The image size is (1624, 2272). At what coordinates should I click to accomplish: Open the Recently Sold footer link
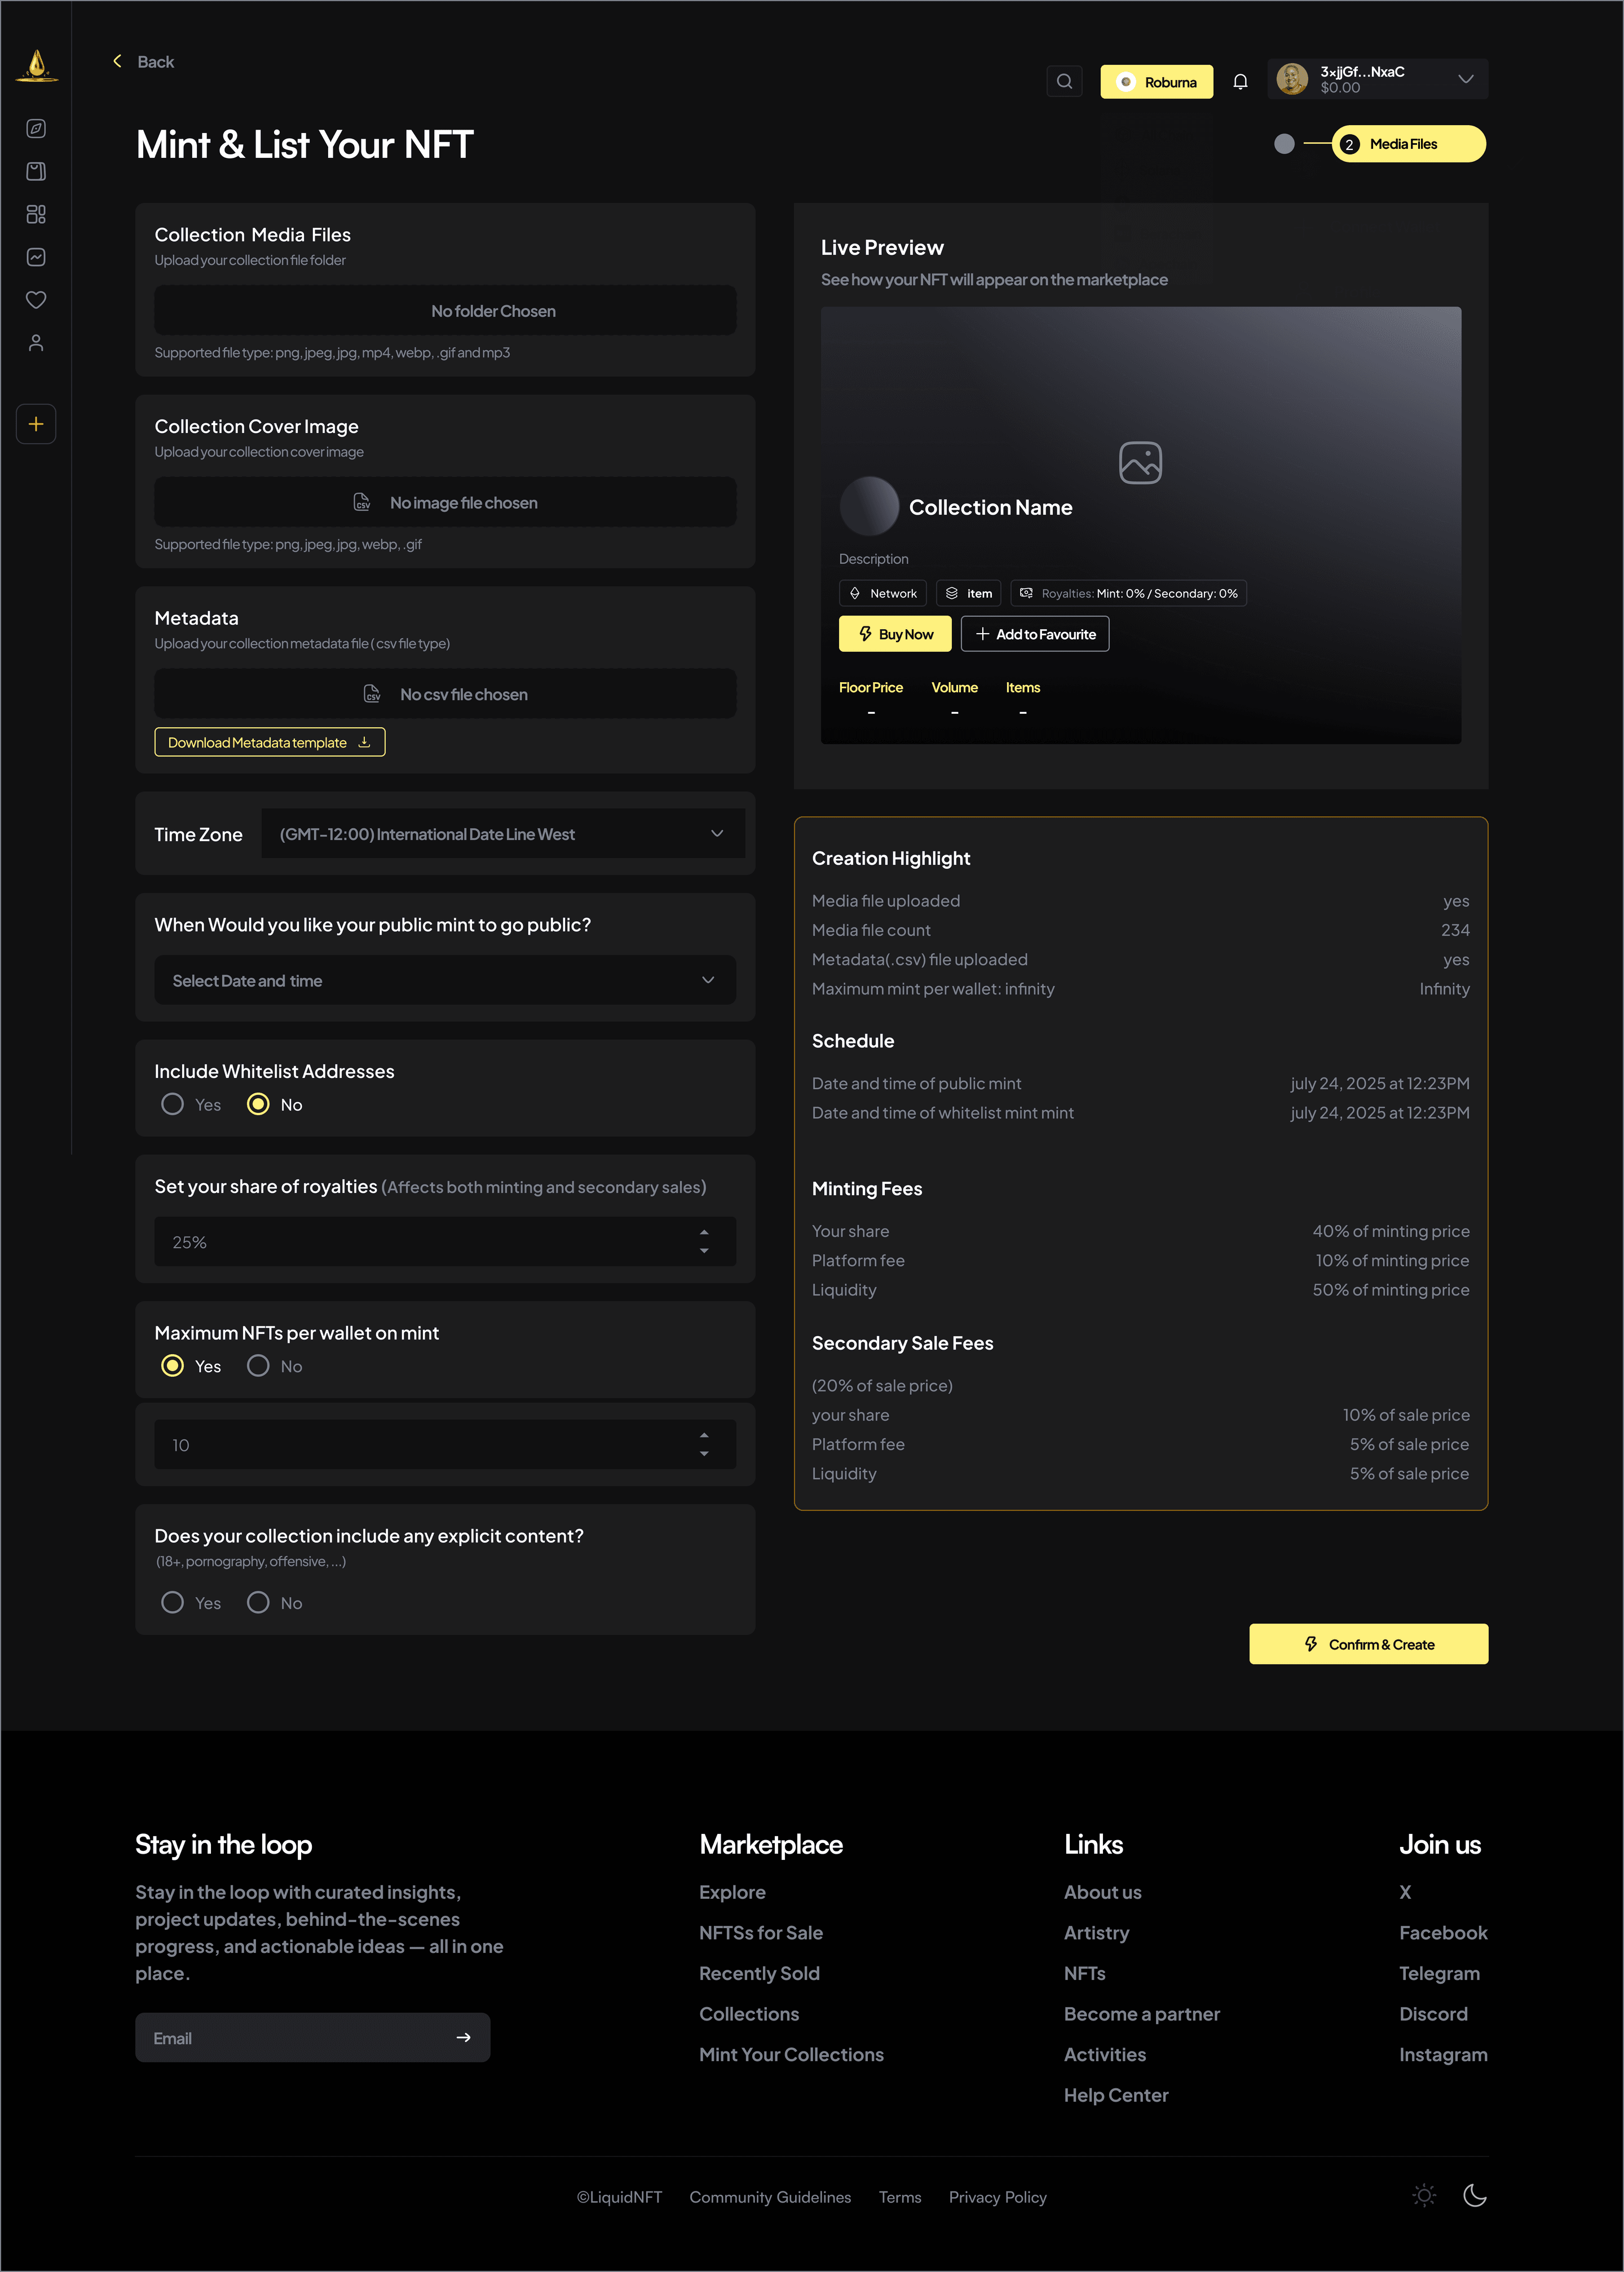point(759,1973)
